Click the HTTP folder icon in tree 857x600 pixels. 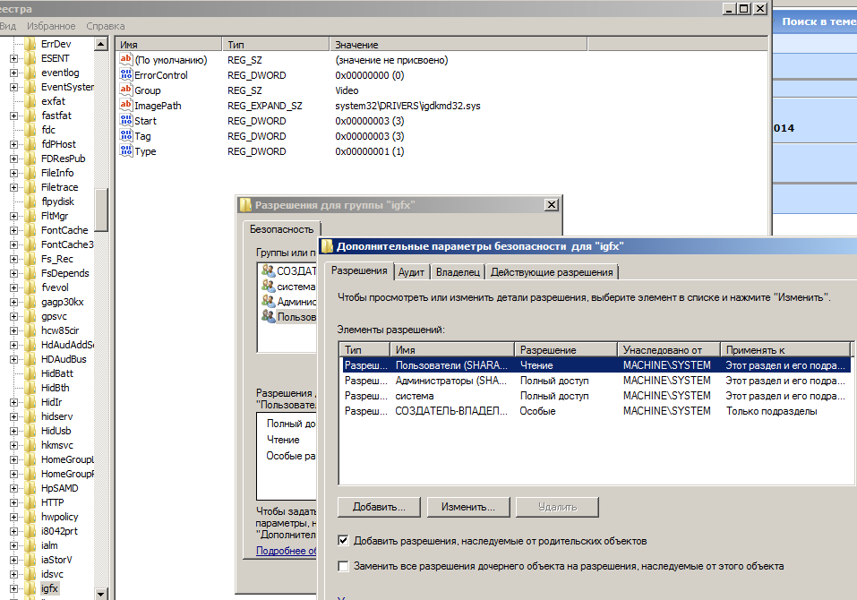coord(31,502)
